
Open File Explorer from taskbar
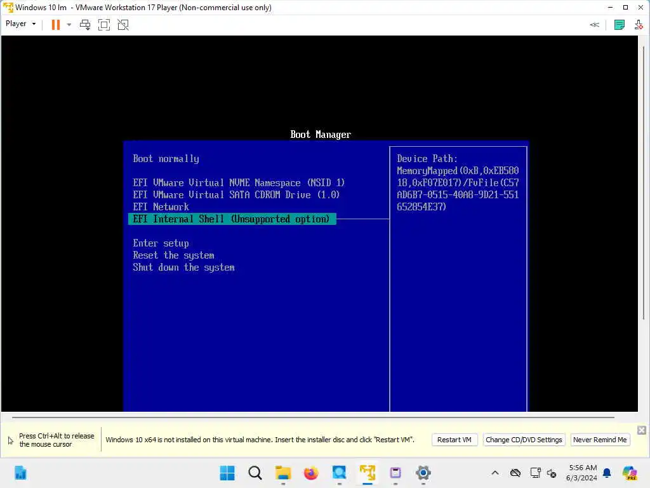283,473
